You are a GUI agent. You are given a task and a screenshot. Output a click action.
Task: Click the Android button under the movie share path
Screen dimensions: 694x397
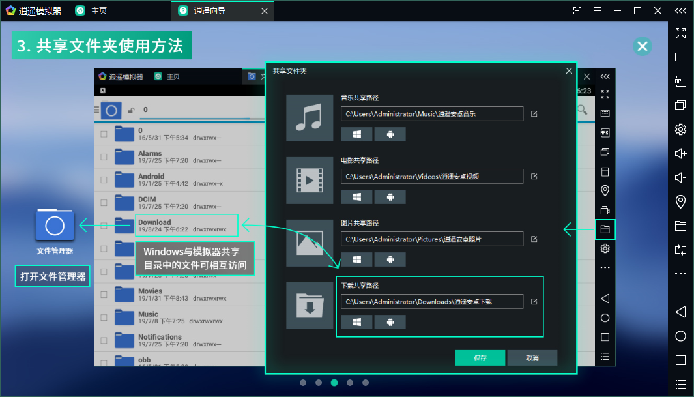[390, 197]
